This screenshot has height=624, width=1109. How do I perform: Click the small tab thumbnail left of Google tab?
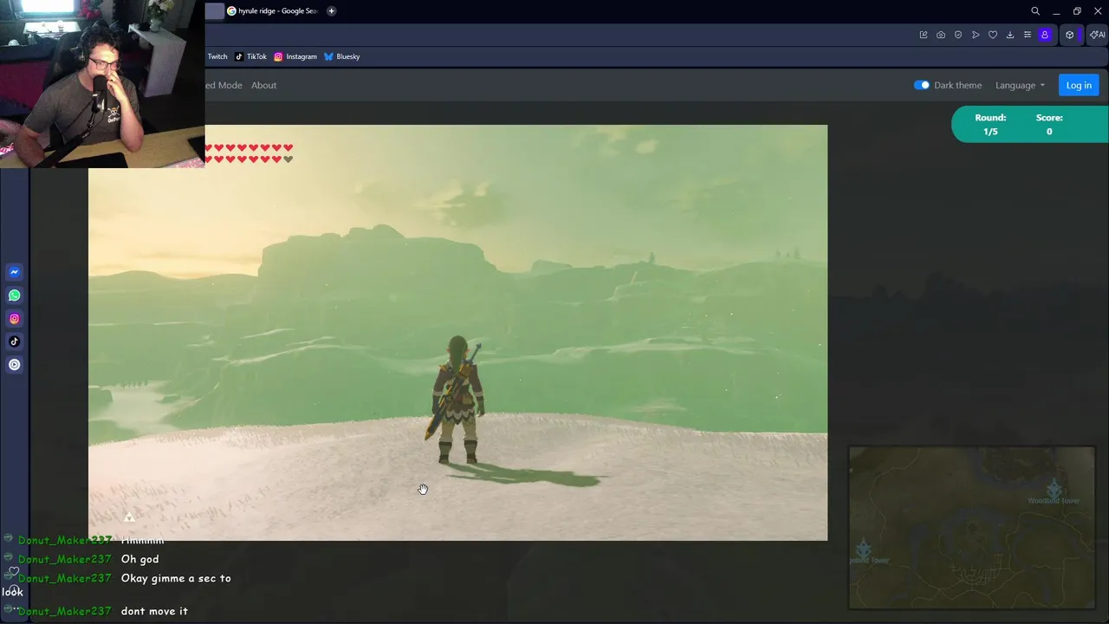point(215,11)
